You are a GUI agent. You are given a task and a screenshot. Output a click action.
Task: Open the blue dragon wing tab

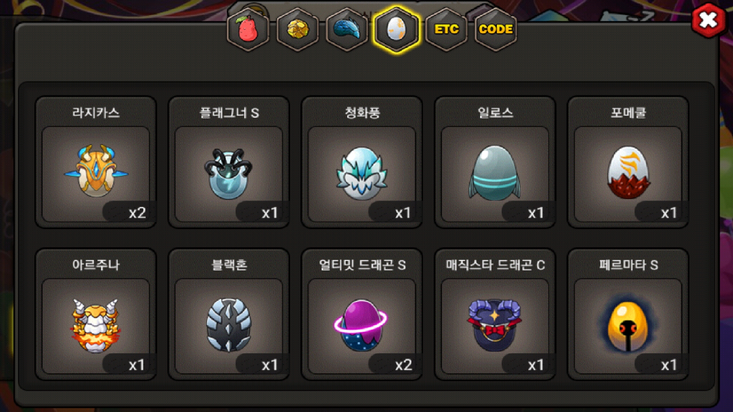click(x=347, y=29)
